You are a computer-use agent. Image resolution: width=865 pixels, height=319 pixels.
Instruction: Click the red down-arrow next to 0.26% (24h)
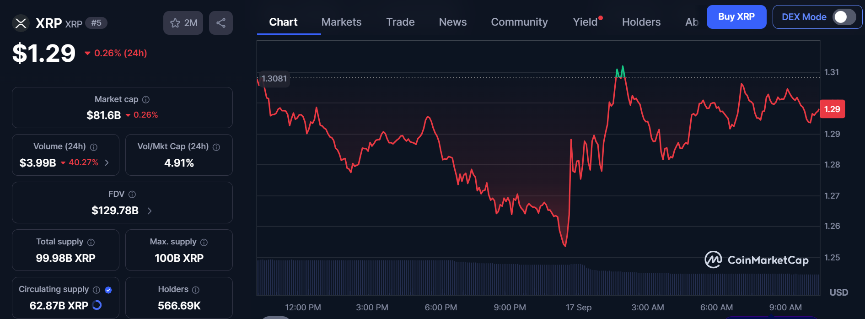(87, 54)
